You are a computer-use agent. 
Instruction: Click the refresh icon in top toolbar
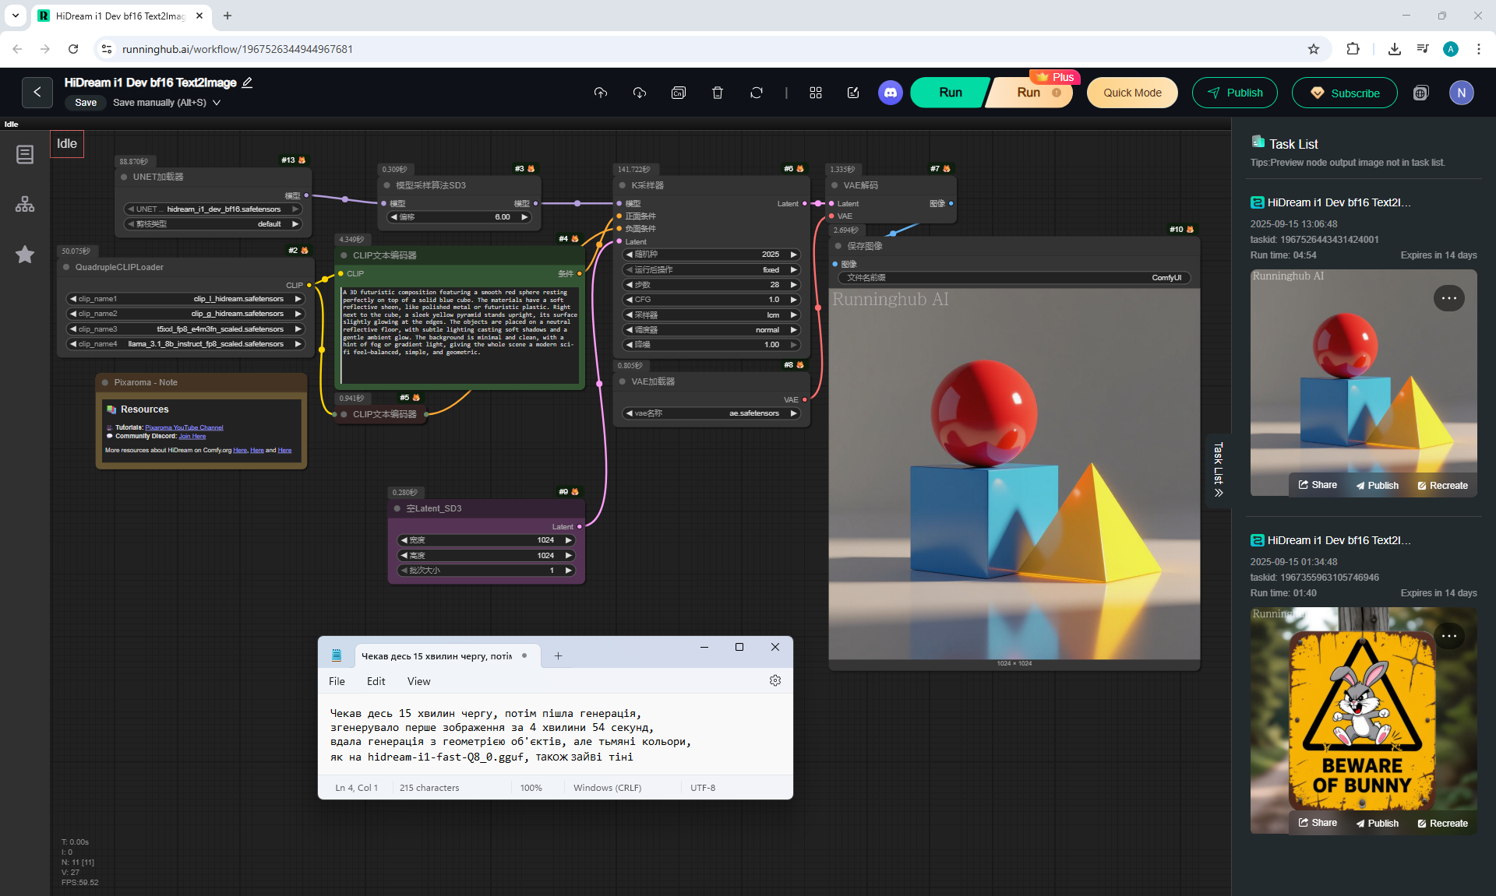pos(756,93)
